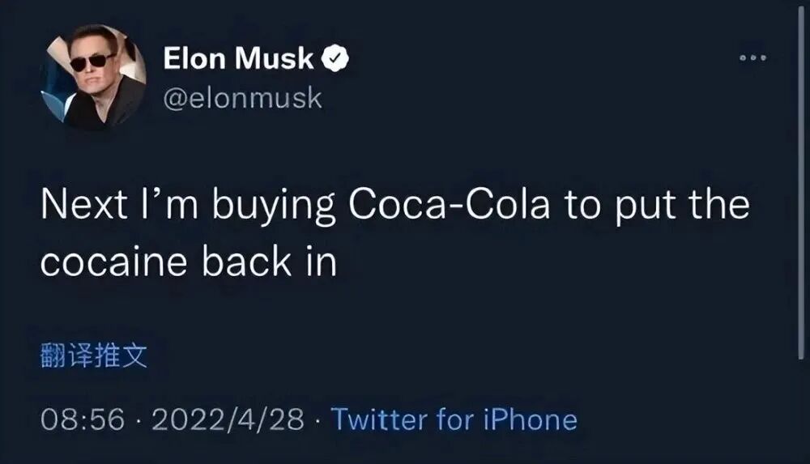Click the 08:56 timestamp

[x=83, y=419]
